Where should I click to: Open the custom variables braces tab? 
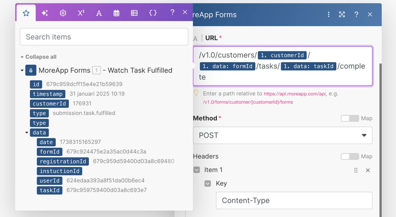tap(153, 13)
